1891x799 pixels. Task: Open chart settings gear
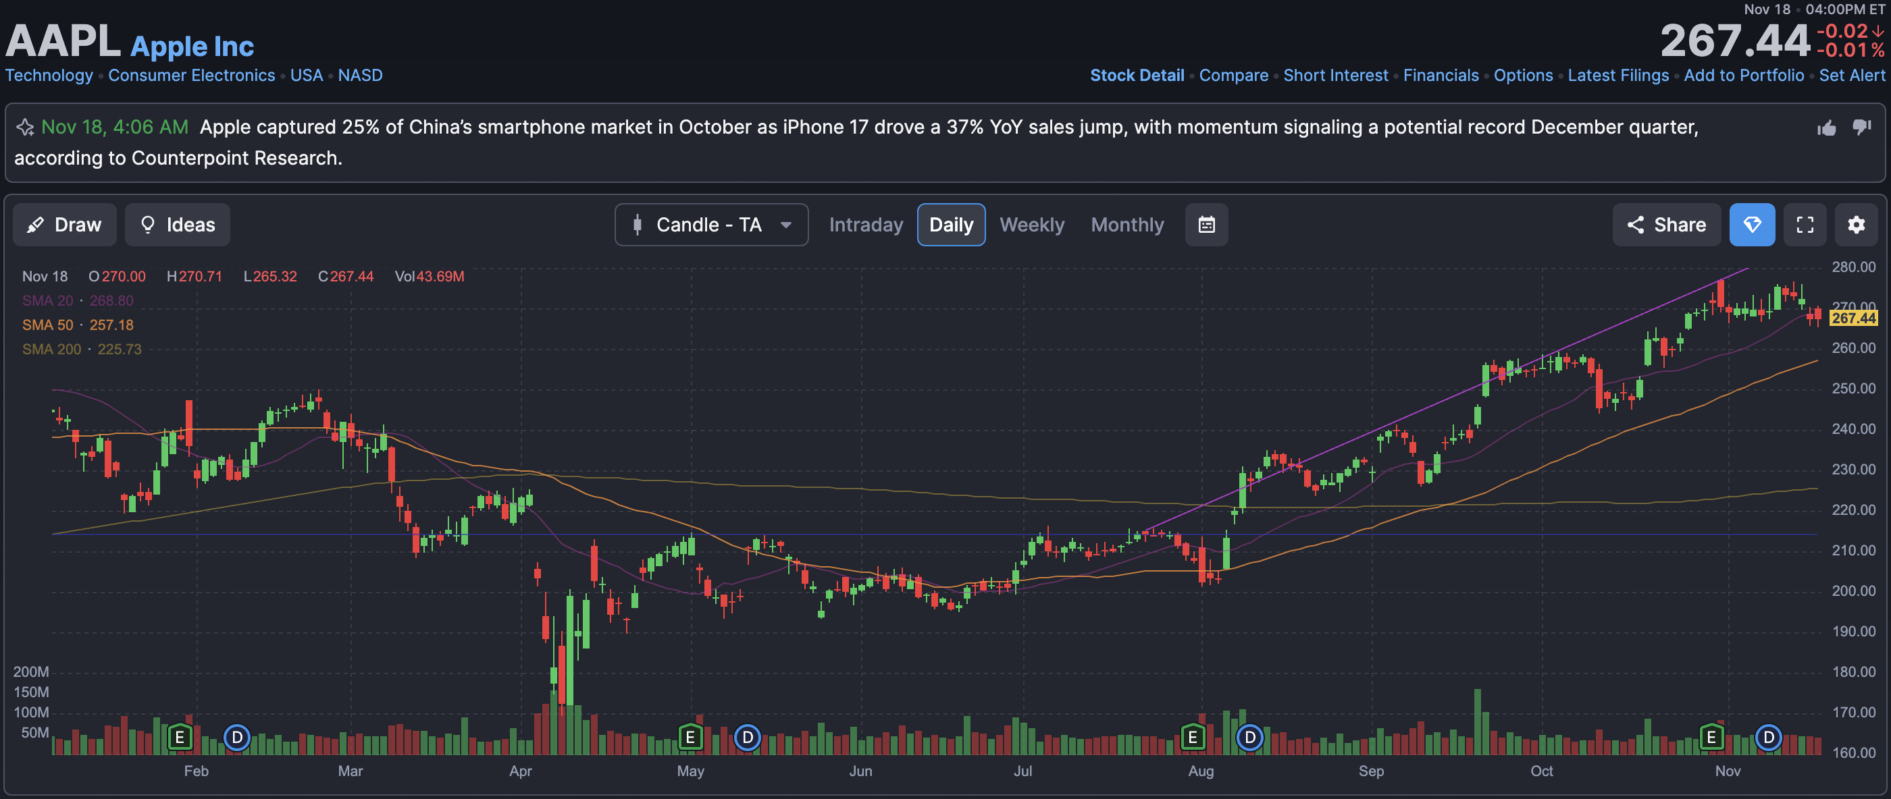point(1856,225)
